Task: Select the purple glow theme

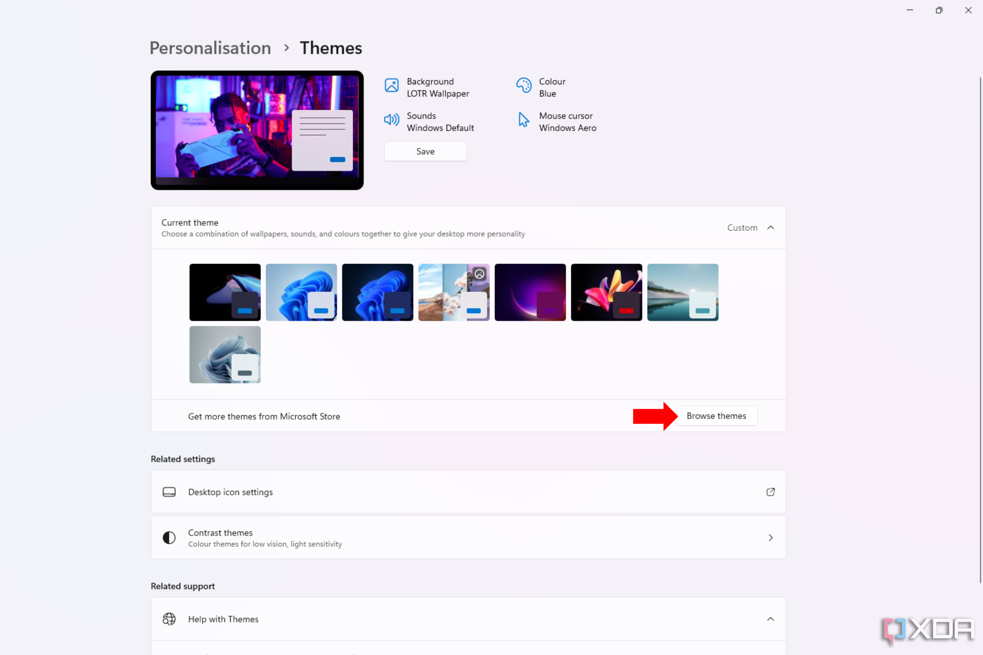Action: pos(530,292)
